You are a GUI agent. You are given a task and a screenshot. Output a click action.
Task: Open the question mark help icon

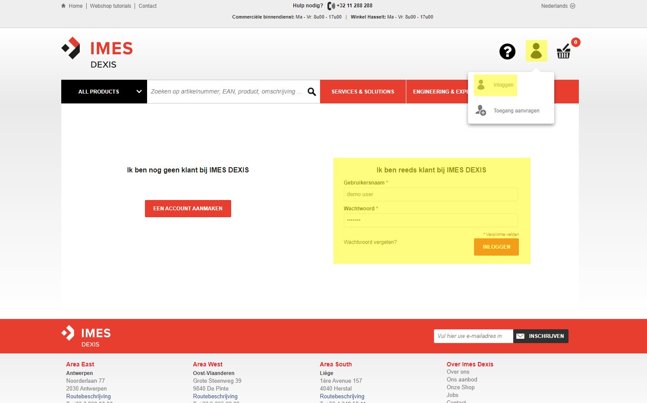pos(507,51)
